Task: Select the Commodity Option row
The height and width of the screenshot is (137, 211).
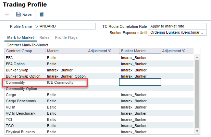Action: click(x=99, y=89)
